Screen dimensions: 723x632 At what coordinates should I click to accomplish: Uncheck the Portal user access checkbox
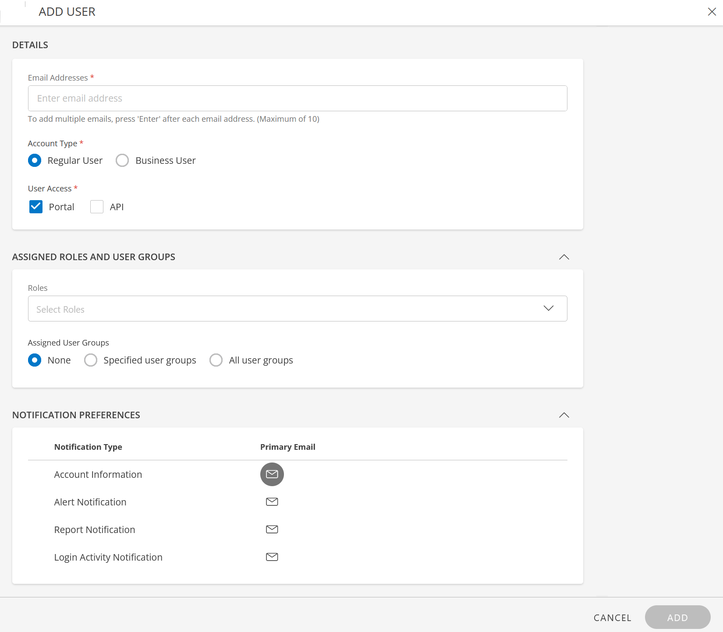36,207
